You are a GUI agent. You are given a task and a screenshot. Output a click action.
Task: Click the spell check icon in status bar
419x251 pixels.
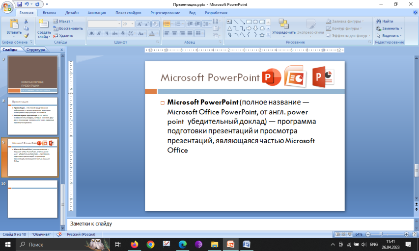point(59,234)
